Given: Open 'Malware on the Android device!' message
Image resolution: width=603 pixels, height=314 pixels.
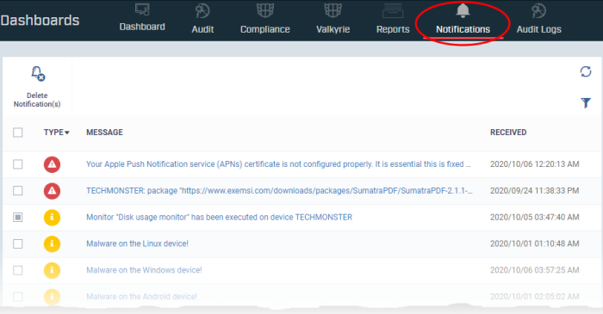Looking at the screenshot, I should (x=141, y=297).
